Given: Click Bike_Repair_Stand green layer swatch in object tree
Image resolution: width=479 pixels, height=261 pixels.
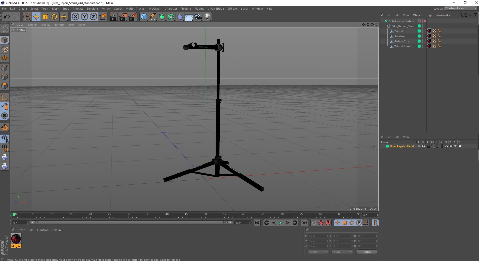Looking at the screenshot, I should pyautogui.click(x=419, y=26).
